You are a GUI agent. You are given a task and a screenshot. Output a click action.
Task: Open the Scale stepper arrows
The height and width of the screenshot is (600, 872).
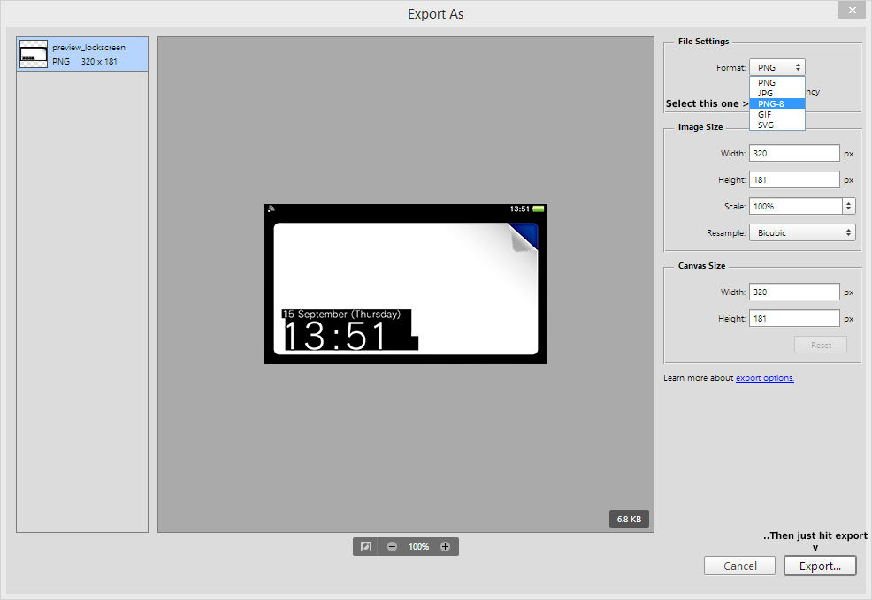[849, 206]
